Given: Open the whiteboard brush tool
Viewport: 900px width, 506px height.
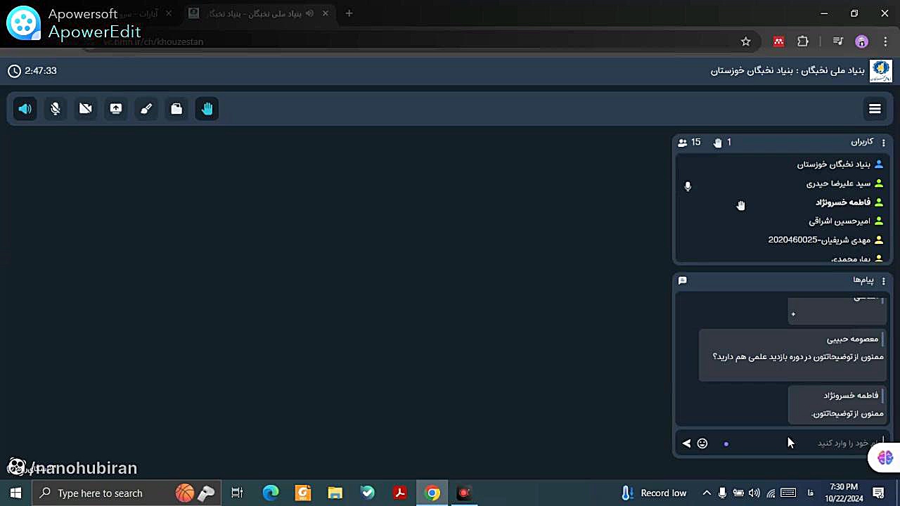Looking at the screenshot, I should (146, 109).
